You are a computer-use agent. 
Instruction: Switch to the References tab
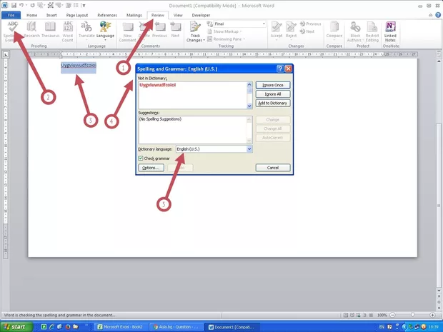pos(107,15)
